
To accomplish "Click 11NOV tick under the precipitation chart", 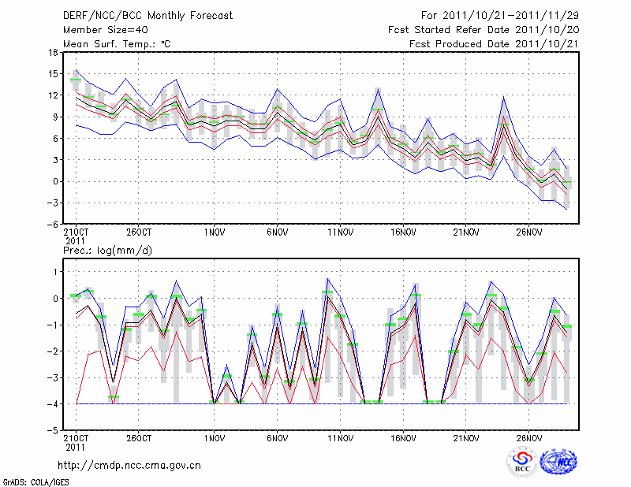I will click(x=340, y=437).
